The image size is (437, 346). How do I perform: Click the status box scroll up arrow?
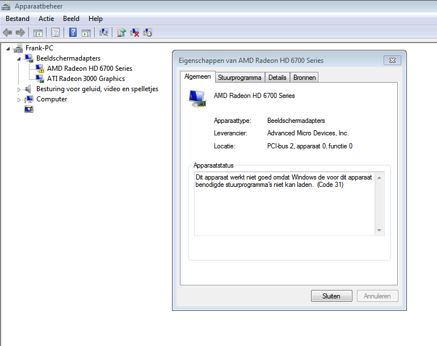[379, 177]
